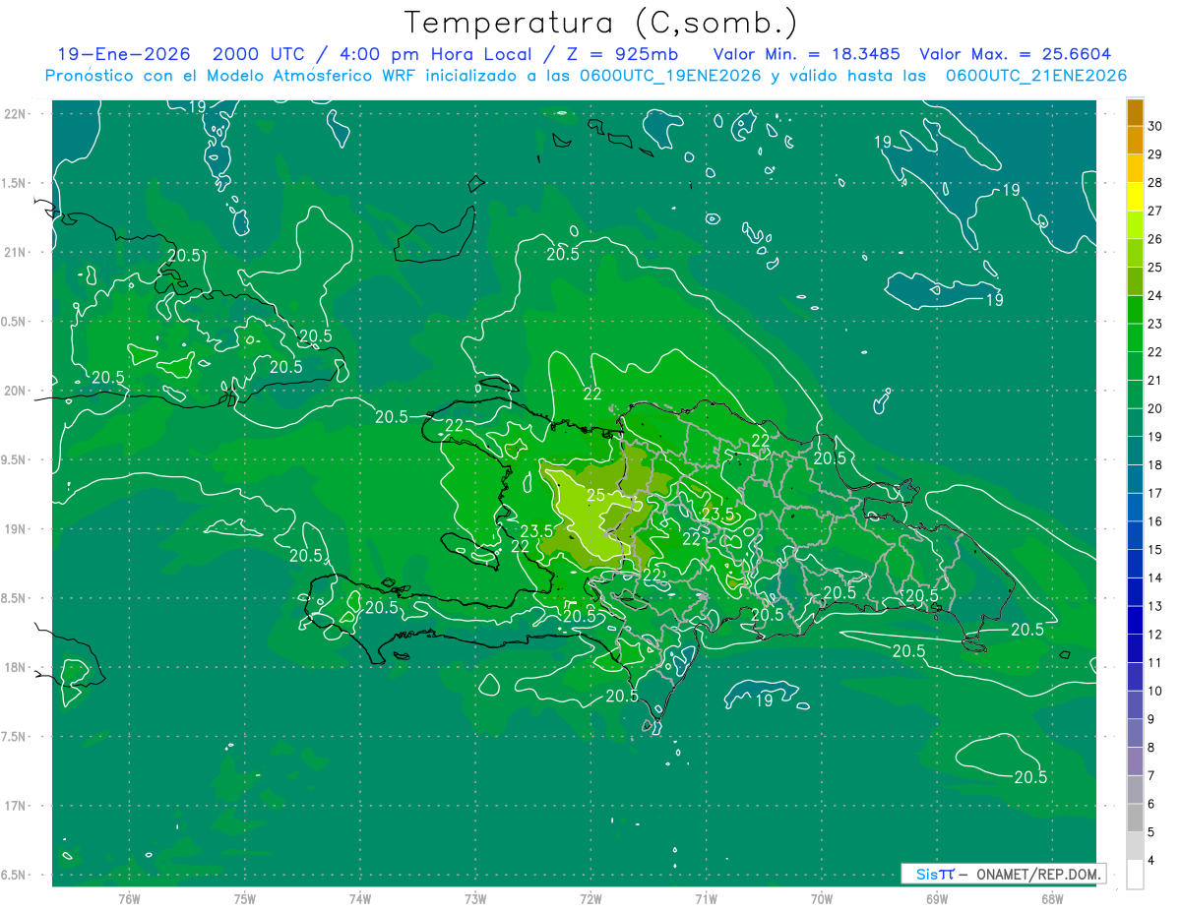The width and height of the screenshot is (1181, 912).
Task: Click the "69W" longitude label
Action: coord(937,899)
